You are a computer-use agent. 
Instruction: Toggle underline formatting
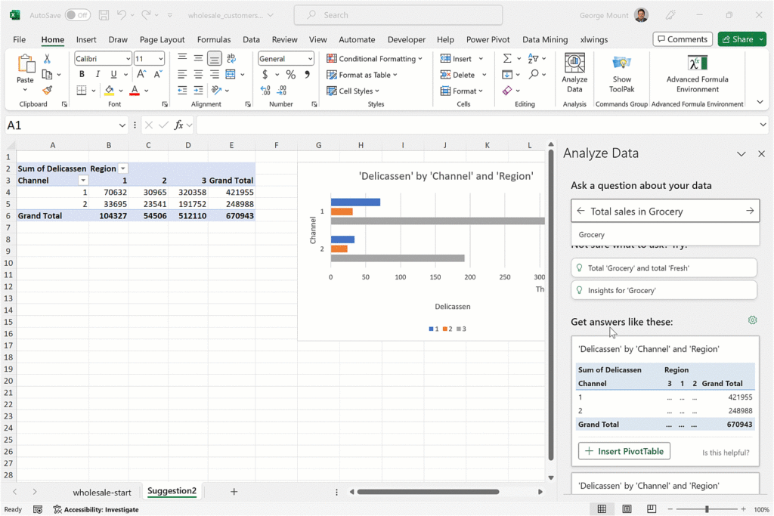point(114,75)
